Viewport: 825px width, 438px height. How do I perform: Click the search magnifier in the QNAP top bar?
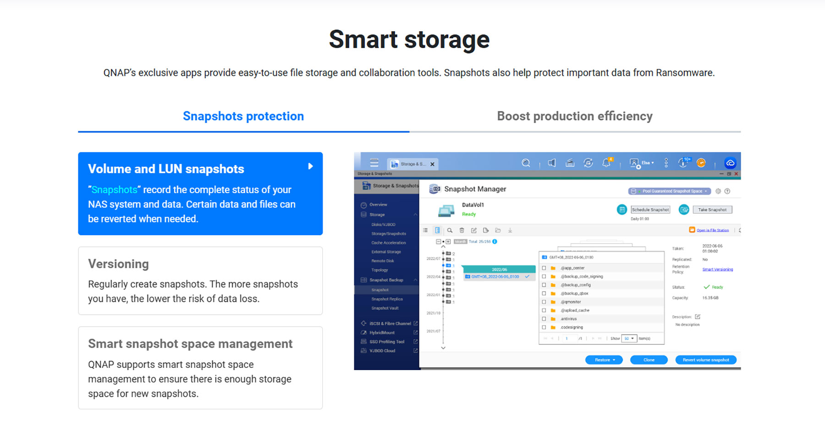[x=526, y=163]
